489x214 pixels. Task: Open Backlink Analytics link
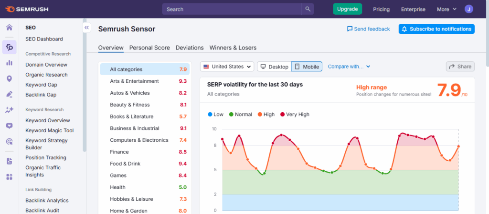[x=47, y=200]
